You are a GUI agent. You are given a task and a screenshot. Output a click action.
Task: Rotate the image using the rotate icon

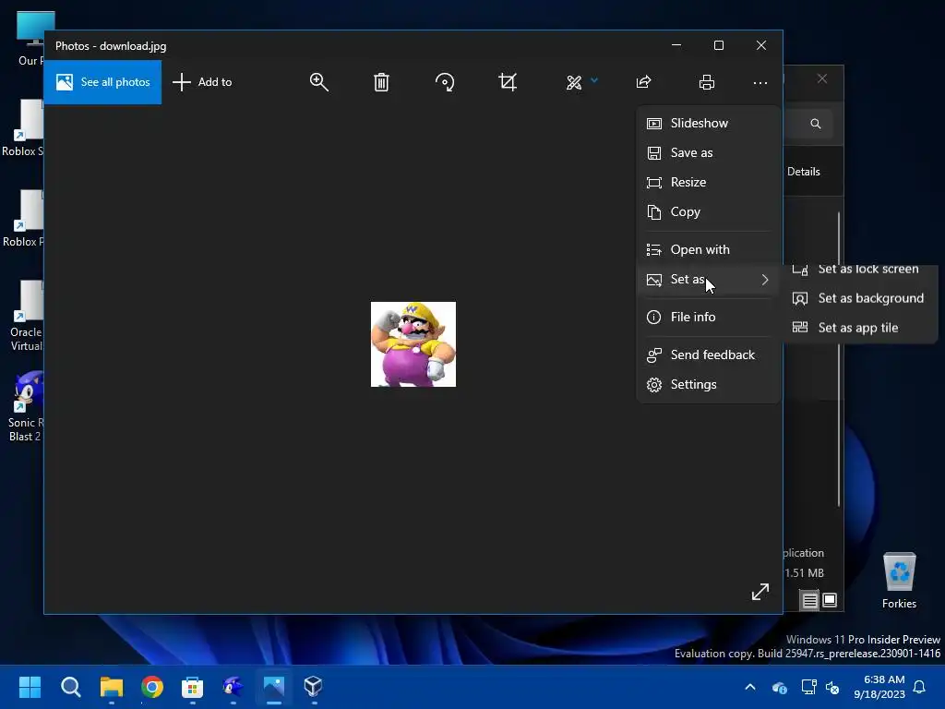tap(445, 82)
